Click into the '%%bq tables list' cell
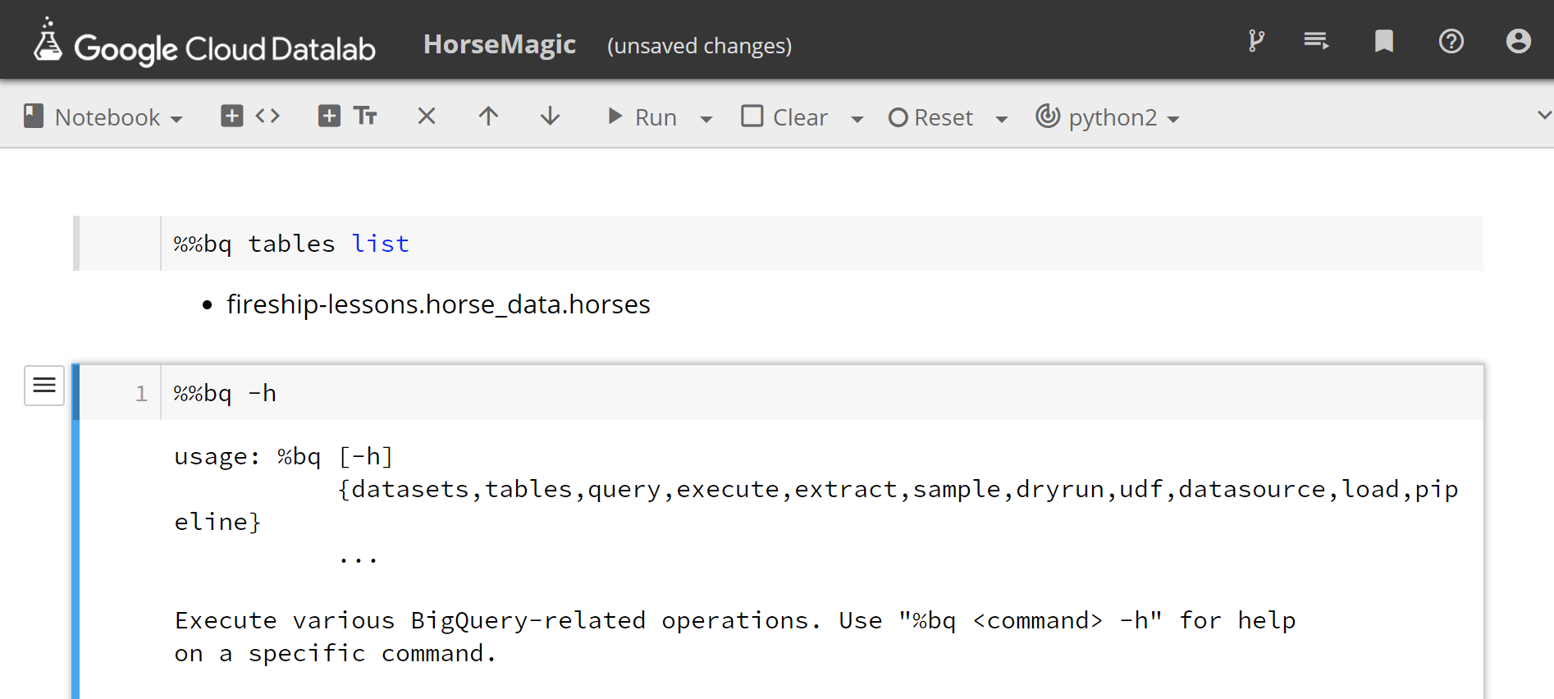Screen dimensions: 1554x699 pyautogui.click(x=820, y=244)
